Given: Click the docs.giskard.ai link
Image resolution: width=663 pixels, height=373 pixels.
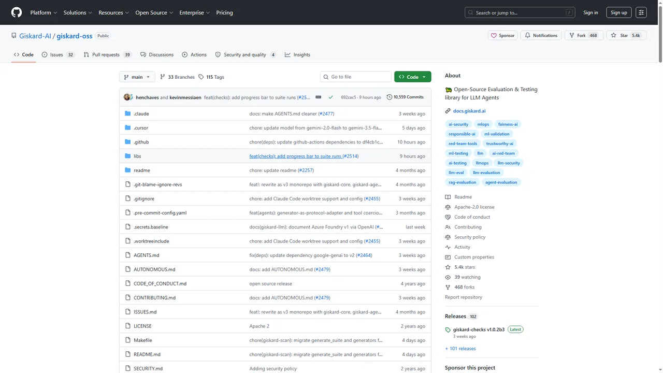Looking at the screenshot, I should click(469, 111).
